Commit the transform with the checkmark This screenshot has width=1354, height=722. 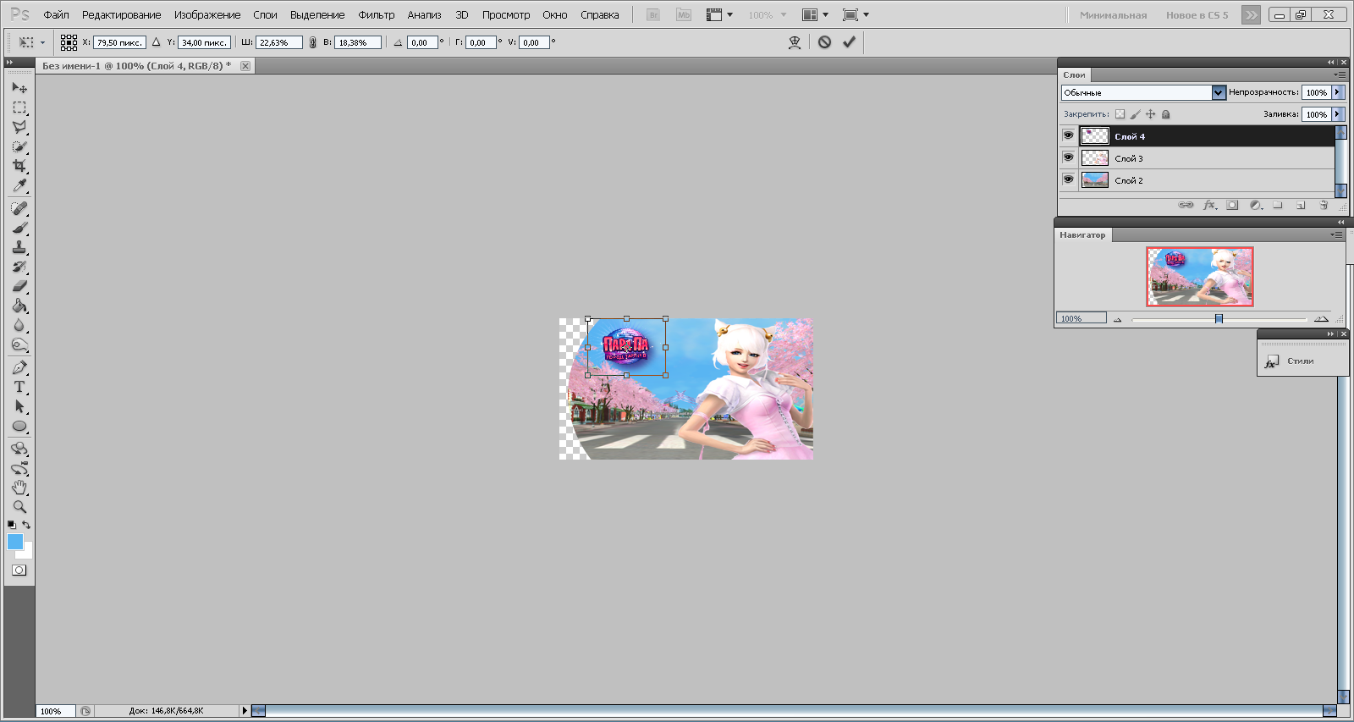click(849, 41)
